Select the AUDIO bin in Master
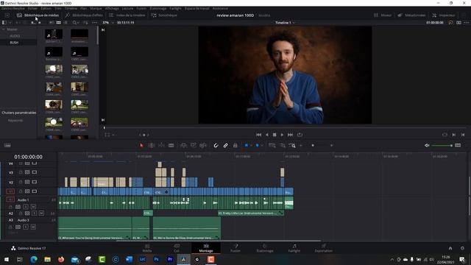Viewport: 471px width, 265px height. [x=15, y=36]
